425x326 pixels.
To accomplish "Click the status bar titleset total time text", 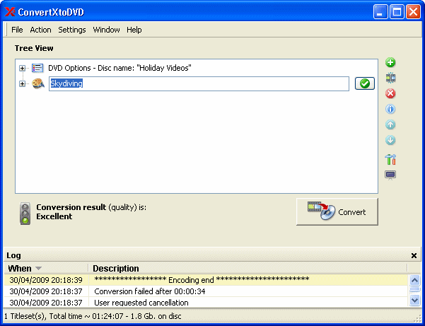I will click(x=93, y=316).
